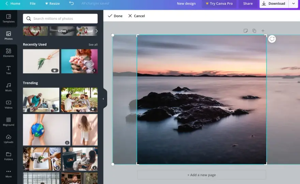Screen dimensions: 300x184
Task: Select the woman with flowers photo thumbnail
Action: coord(79,61)
